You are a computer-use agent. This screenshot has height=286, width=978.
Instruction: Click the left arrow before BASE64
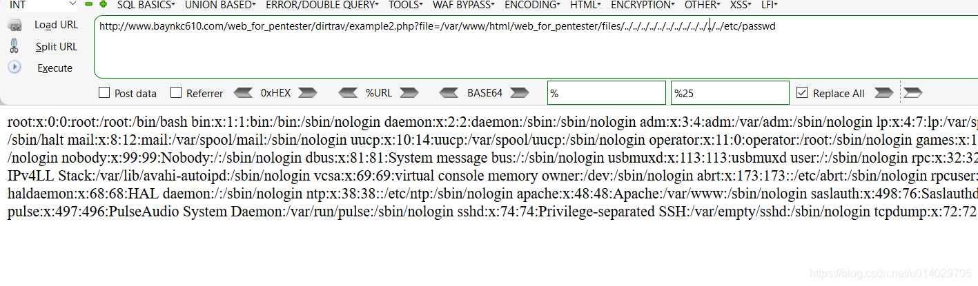pos(449,92)
